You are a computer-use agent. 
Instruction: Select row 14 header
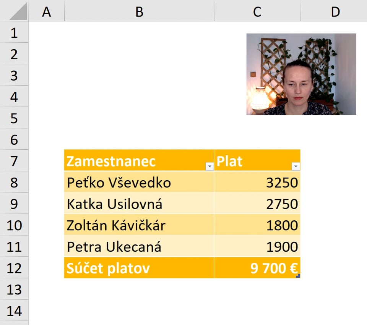(x=14, y=310)
